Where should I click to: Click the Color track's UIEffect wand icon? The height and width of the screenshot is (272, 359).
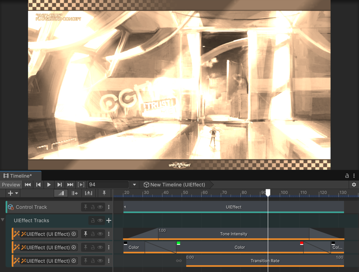(16, 247)
